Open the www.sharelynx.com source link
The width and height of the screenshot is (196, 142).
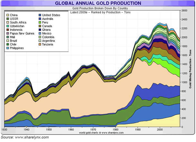coord(32,138)
